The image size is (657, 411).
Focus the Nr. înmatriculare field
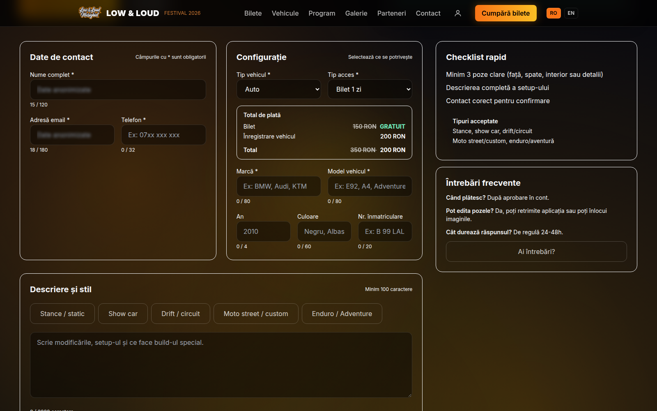coord(385,231)
